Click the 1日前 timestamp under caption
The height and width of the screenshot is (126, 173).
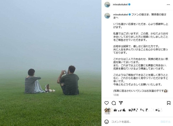tap(116, 95)
